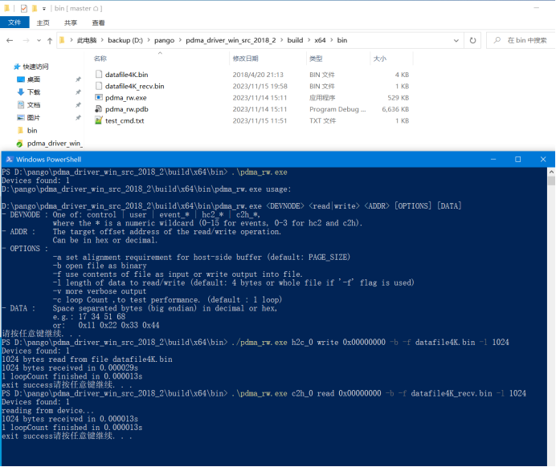Click the PowerShell window title icon

[8, 159]
